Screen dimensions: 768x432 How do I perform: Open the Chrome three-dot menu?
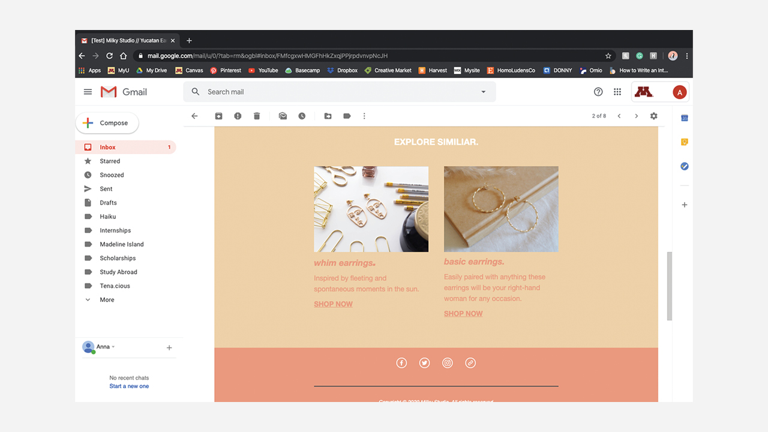pos(687,56)
